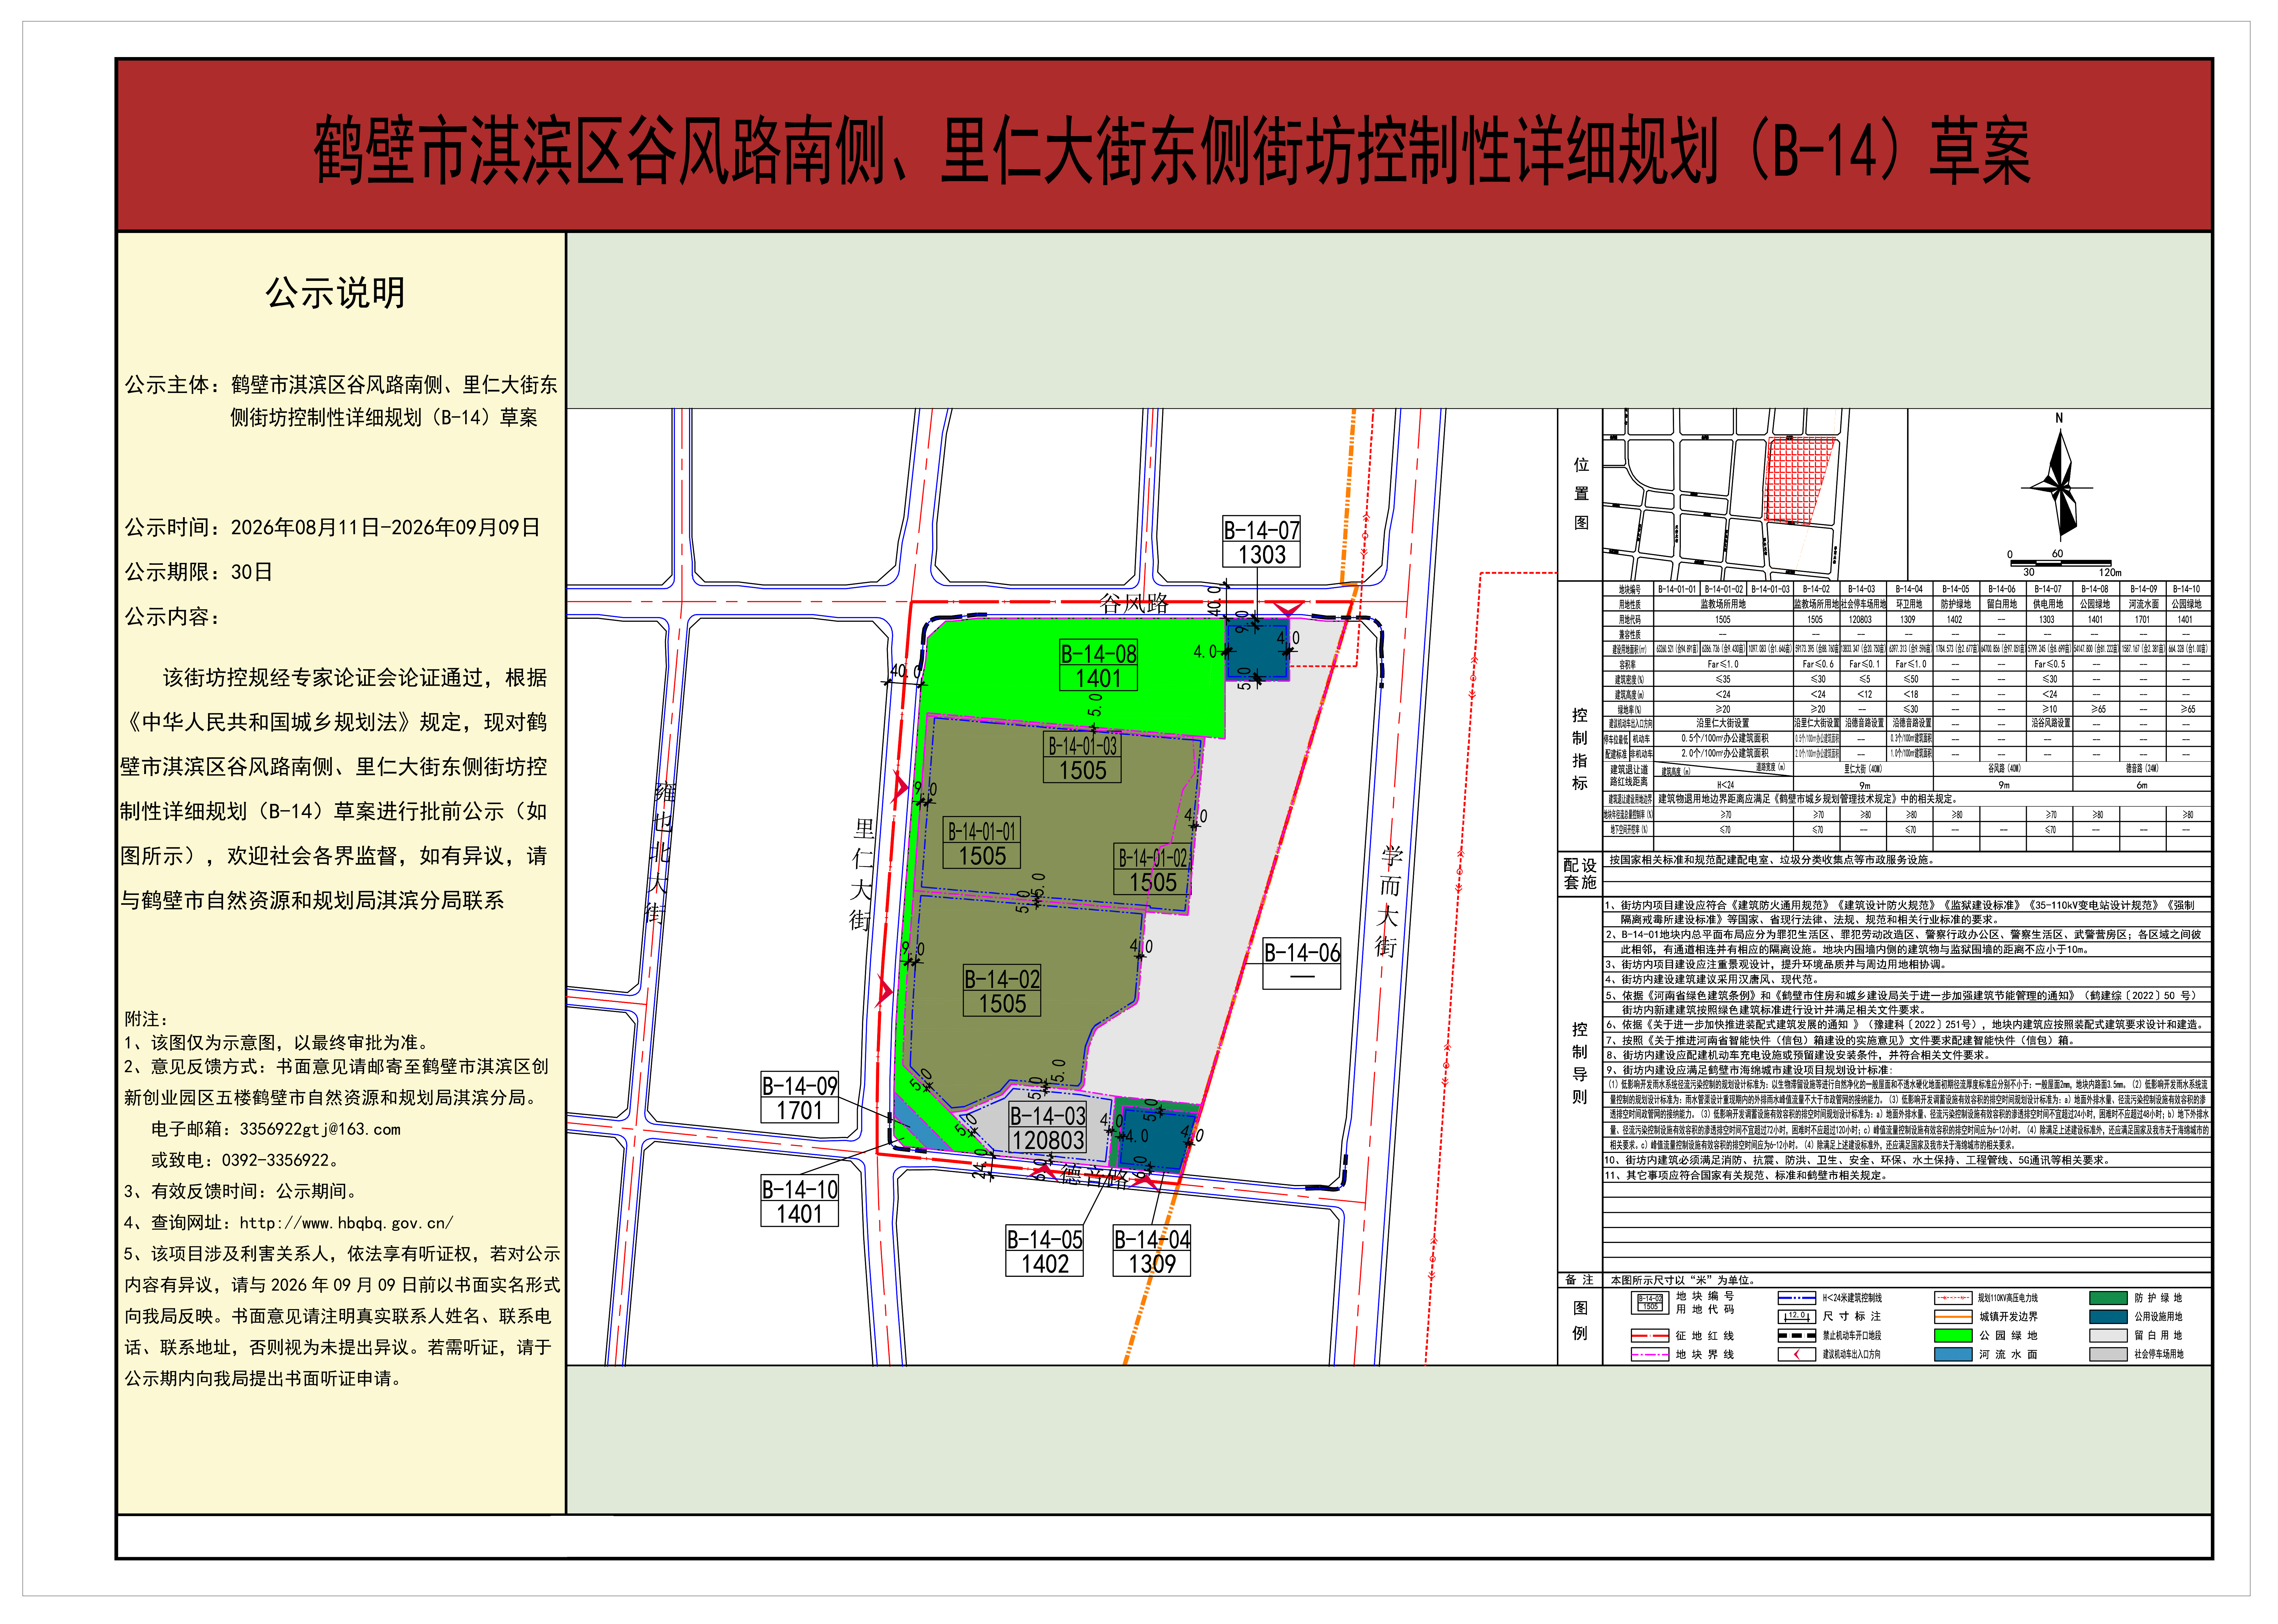Screen dimensions: 2278x1624
Task: Select the B-14-01-02 parcel label on the map
Action: [1152, 869]
